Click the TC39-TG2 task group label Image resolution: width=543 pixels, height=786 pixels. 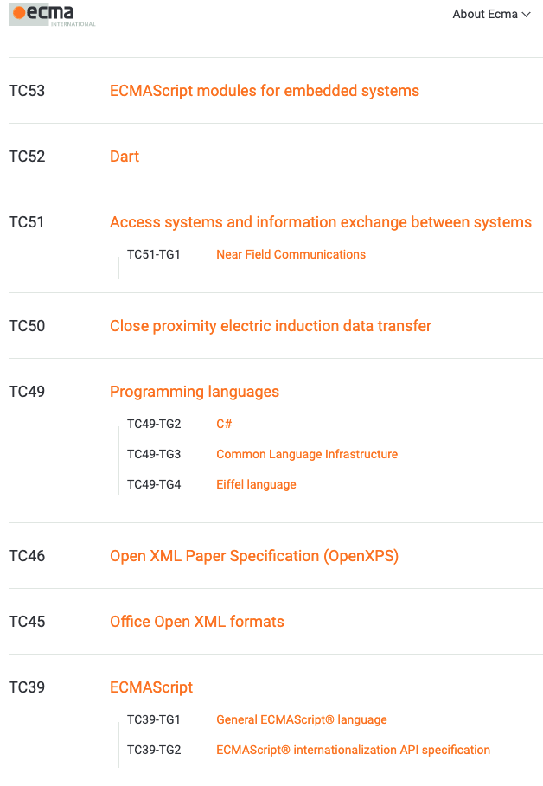coord(154,750)
